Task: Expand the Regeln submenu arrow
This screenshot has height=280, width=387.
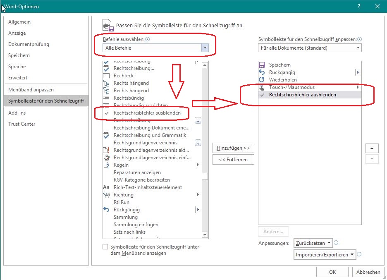Action: (x=198, y=165)
